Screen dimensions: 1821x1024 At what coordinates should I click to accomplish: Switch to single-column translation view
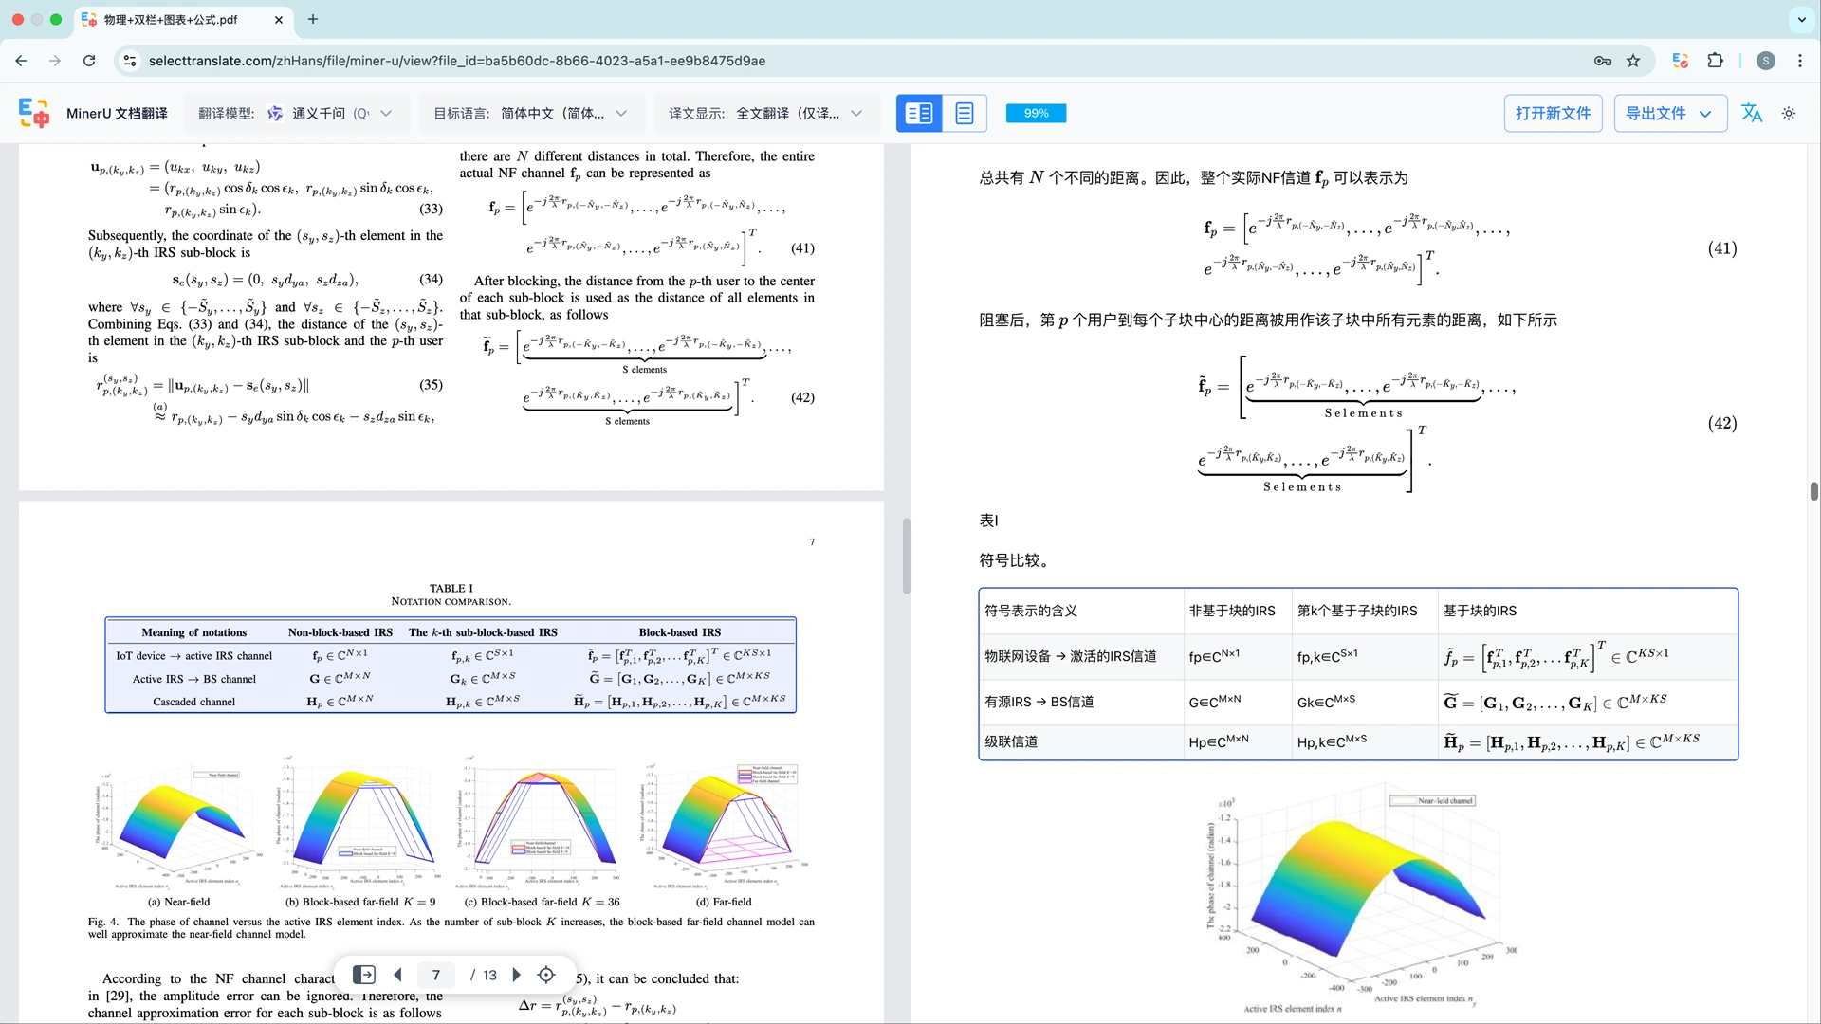pyautogui.click(x=964, y=114)
